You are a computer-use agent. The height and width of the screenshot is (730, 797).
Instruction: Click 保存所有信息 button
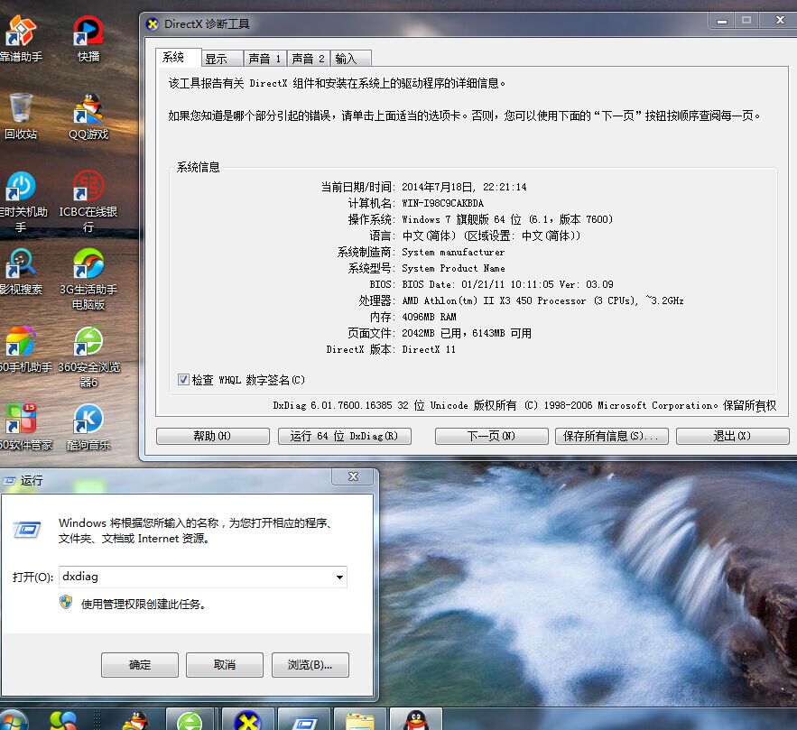(611, 436)
